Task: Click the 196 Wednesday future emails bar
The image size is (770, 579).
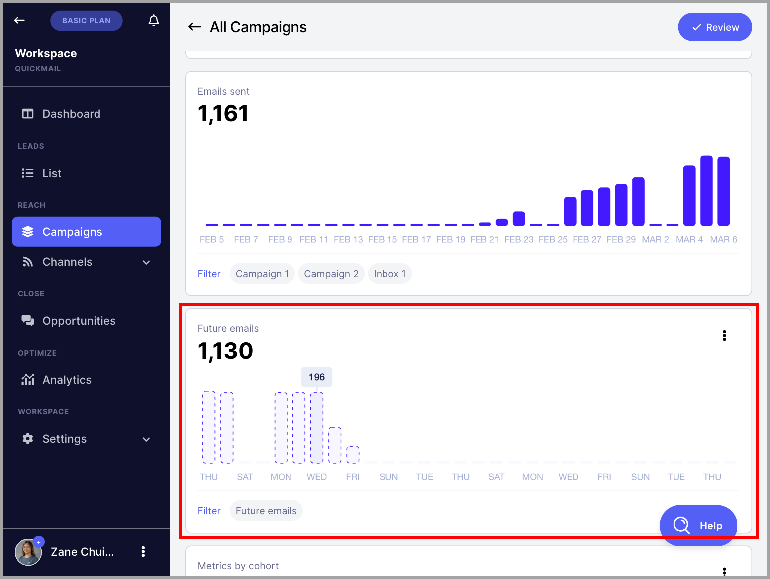Action: (x=317, y=428)
